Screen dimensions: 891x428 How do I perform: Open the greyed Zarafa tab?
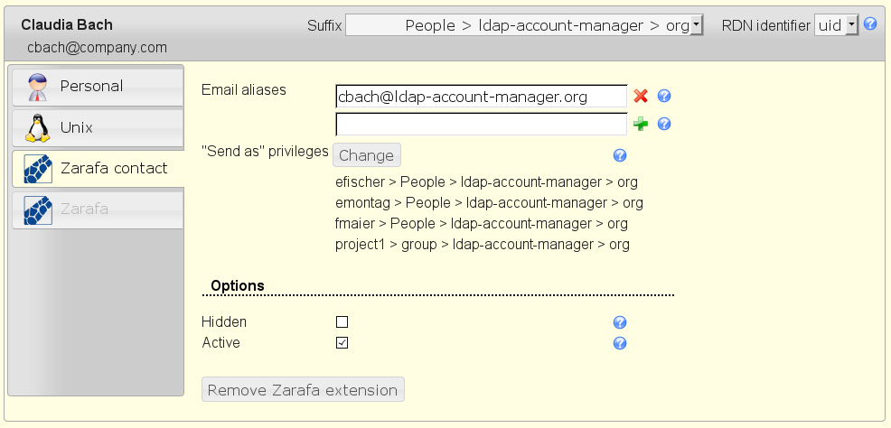[98, 209]
